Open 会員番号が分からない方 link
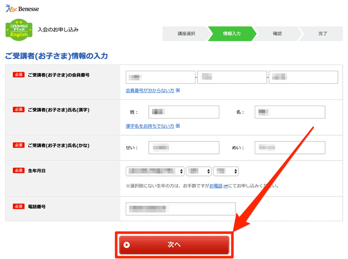Screen dimensions: 348x259 click(x=150, y=90)
